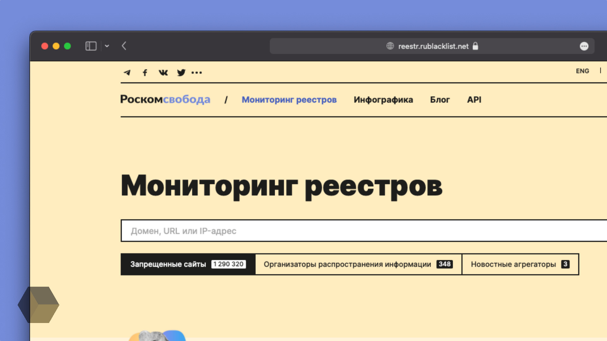Image resolution: width=607 pixels, height=341 pixels.
Task: Minimize the window with the yellow button
Action: (x=56, y=46)
